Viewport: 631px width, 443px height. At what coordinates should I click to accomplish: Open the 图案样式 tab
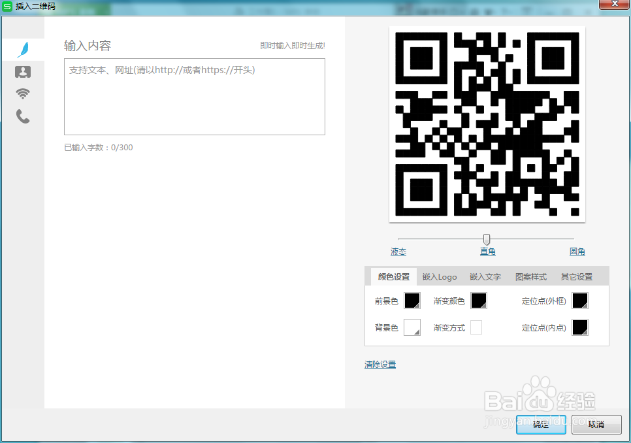[531, 277]
